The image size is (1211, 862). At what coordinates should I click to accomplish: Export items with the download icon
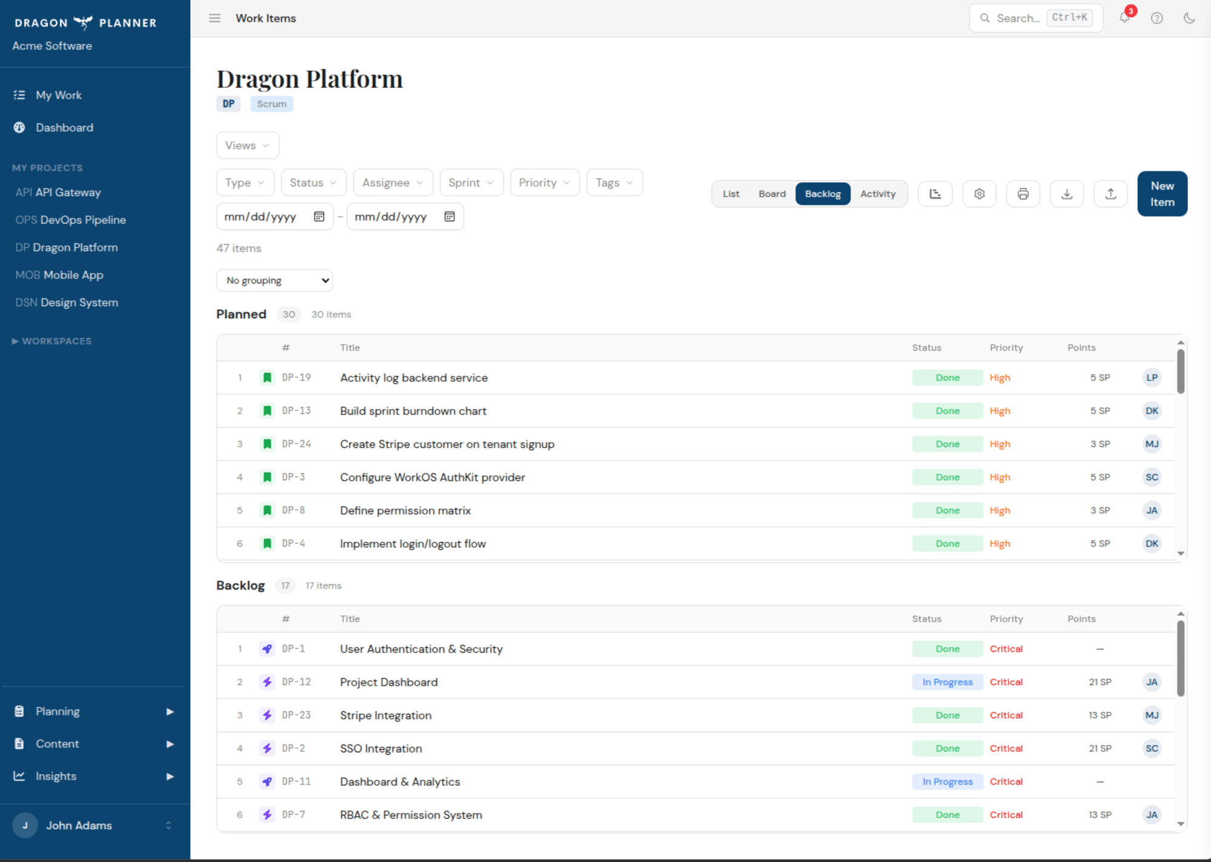click(x=1067, y=194)
